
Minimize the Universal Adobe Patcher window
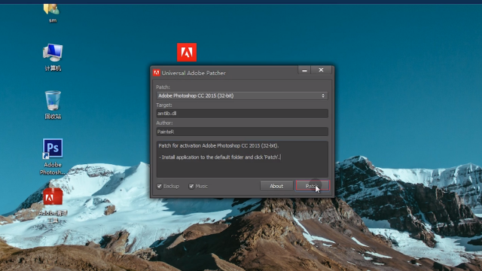coord(304,70)
